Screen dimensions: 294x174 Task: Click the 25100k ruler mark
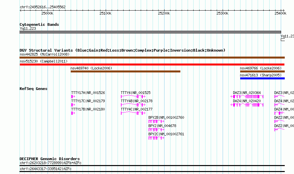[x=106, y=13]
